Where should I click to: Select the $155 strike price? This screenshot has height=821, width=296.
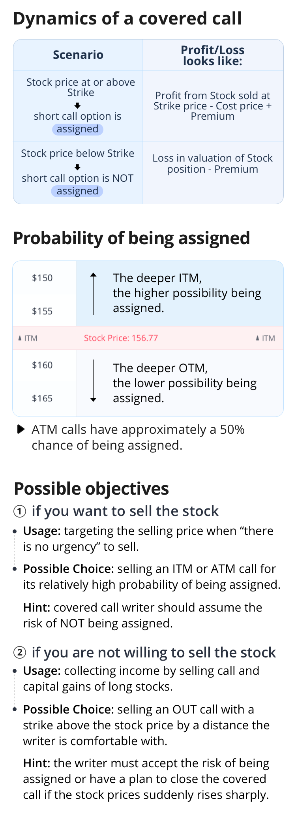(42, 311)
